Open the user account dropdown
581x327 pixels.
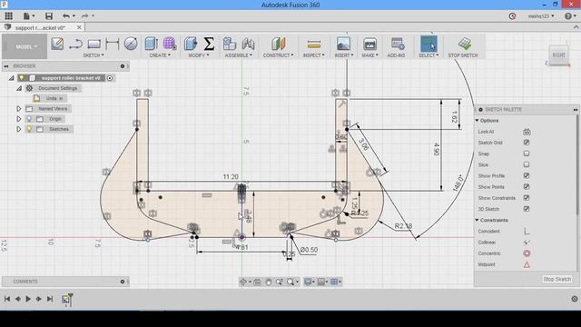tap(541, 16)
